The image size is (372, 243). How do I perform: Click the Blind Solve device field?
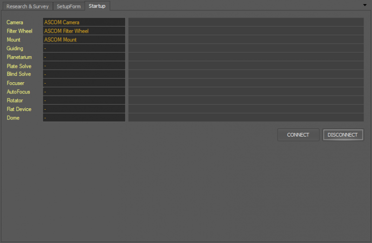[x=84, y=74]
